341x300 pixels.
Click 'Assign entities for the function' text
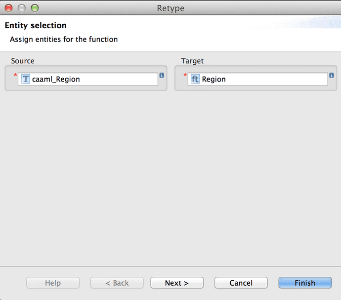tap(64, 40)
